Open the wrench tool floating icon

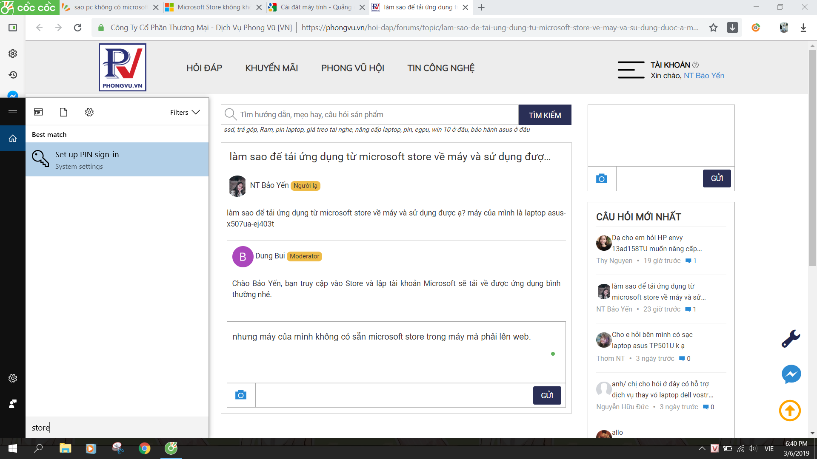pos(791,338)
